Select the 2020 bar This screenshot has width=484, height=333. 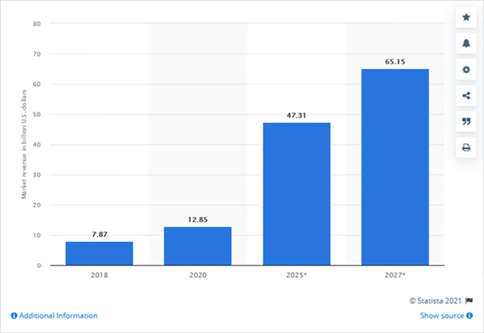198,246
